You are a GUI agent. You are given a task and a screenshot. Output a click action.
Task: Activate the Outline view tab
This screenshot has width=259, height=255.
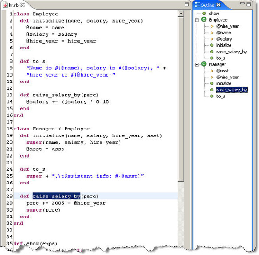(x=207, y=5)
